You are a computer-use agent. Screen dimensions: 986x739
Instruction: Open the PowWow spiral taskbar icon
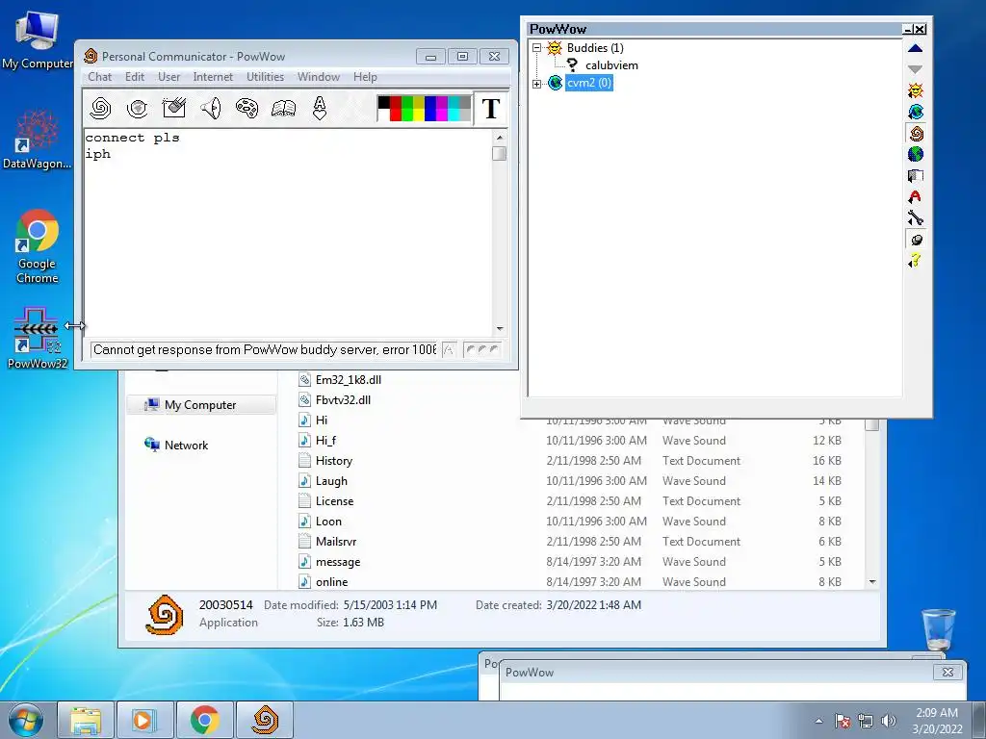point(265,720)
